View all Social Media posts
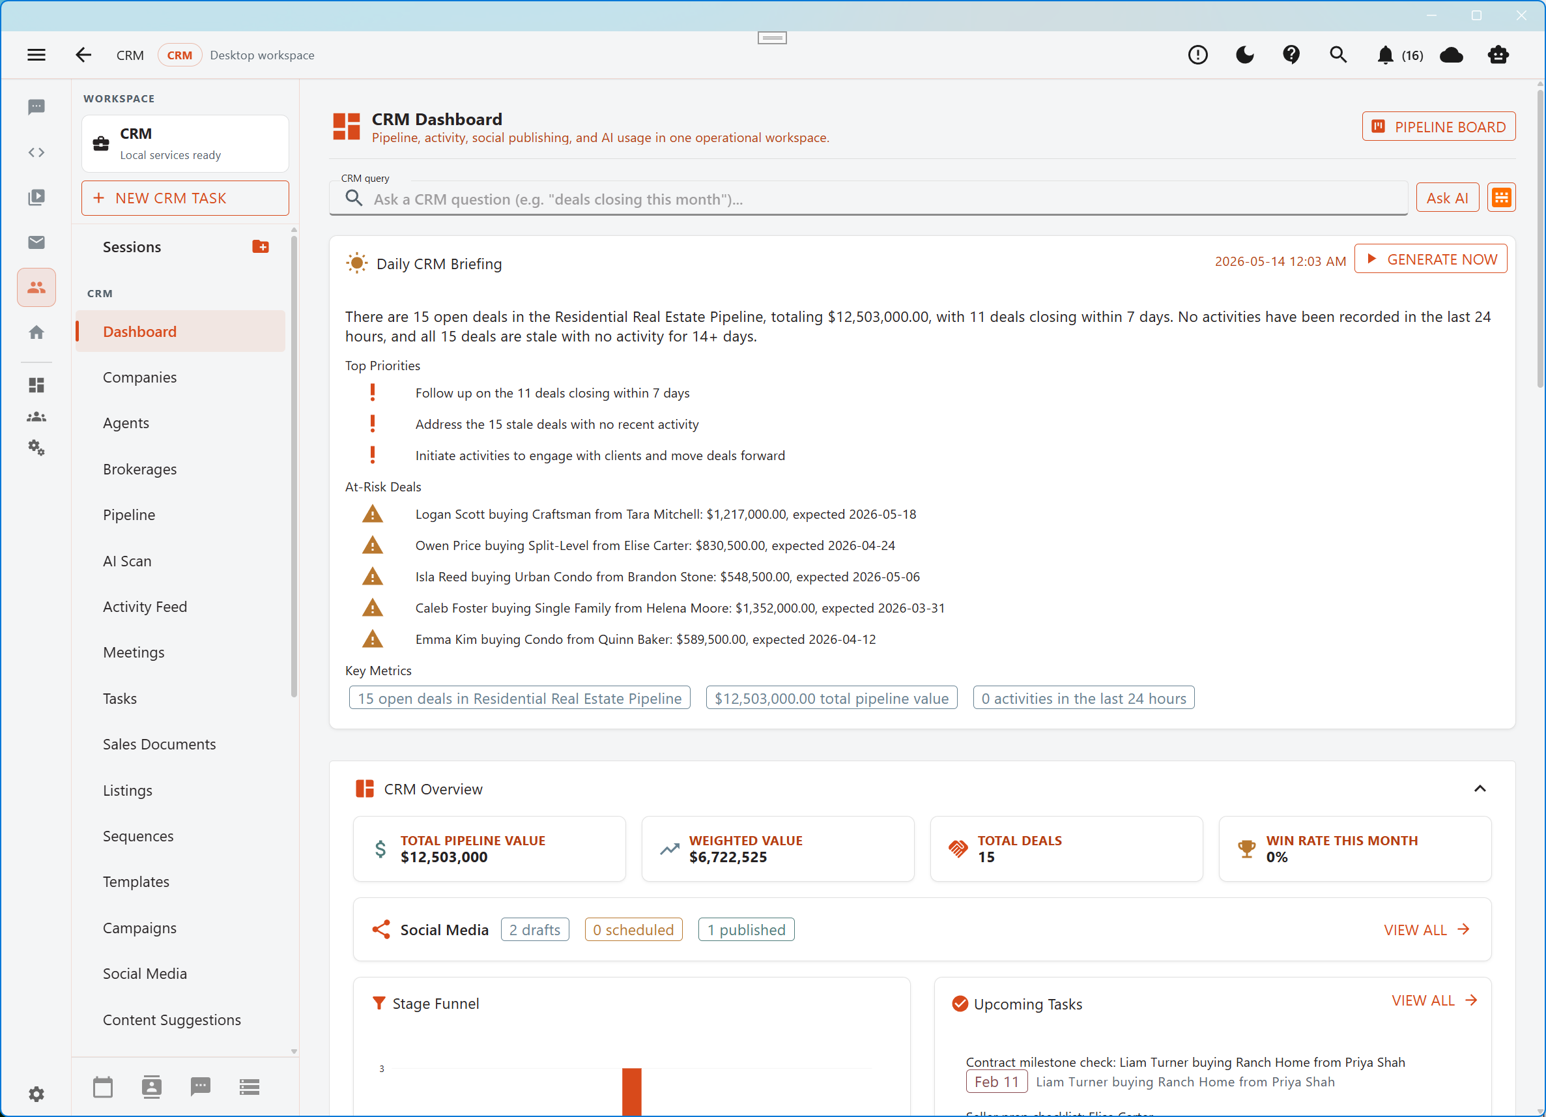Screen dimensions: 1546x1117 1427,930
